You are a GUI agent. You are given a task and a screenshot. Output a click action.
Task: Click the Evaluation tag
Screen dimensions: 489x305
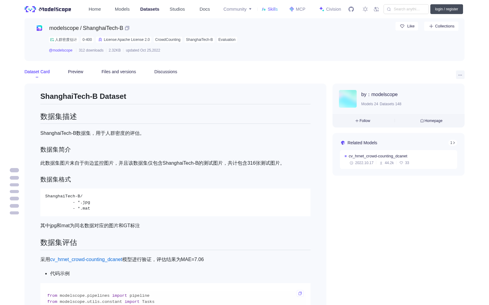(227, 40)
